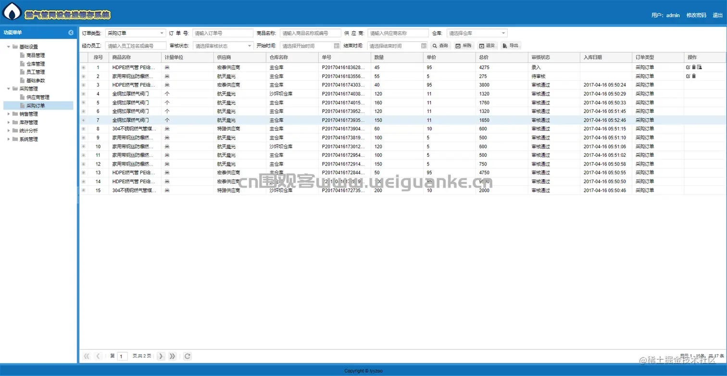The width and height of the screenshot is (727, 376).
Task: Open the 审核状态 dropdown
Action: pos(250,46)
